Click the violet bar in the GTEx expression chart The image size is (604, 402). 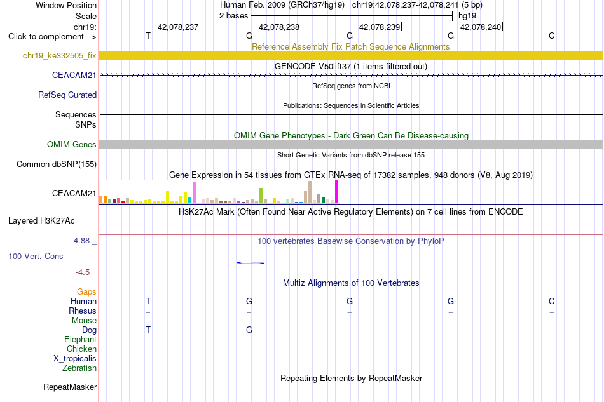tap(194, 192)
